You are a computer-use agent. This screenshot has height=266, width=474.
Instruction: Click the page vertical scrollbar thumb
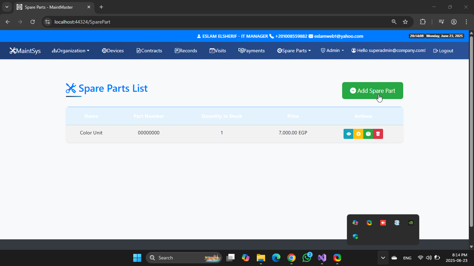(471, 132)
